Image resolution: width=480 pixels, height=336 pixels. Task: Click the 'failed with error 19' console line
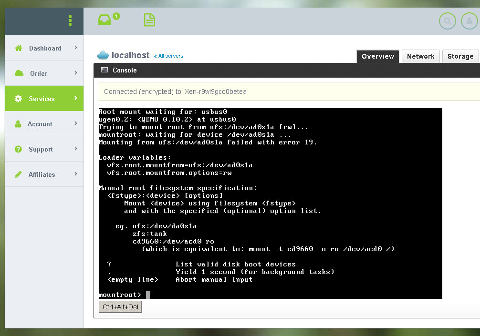coord(208,142)
